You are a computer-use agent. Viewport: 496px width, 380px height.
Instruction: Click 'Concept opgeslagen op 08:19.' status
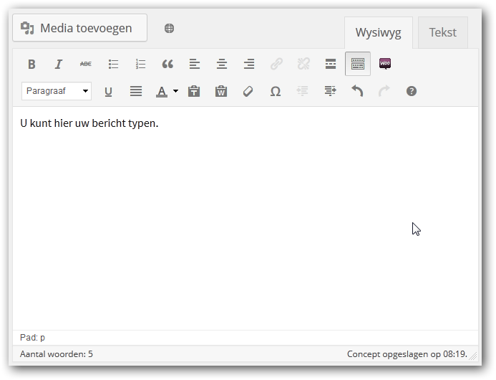coord(407,354)
